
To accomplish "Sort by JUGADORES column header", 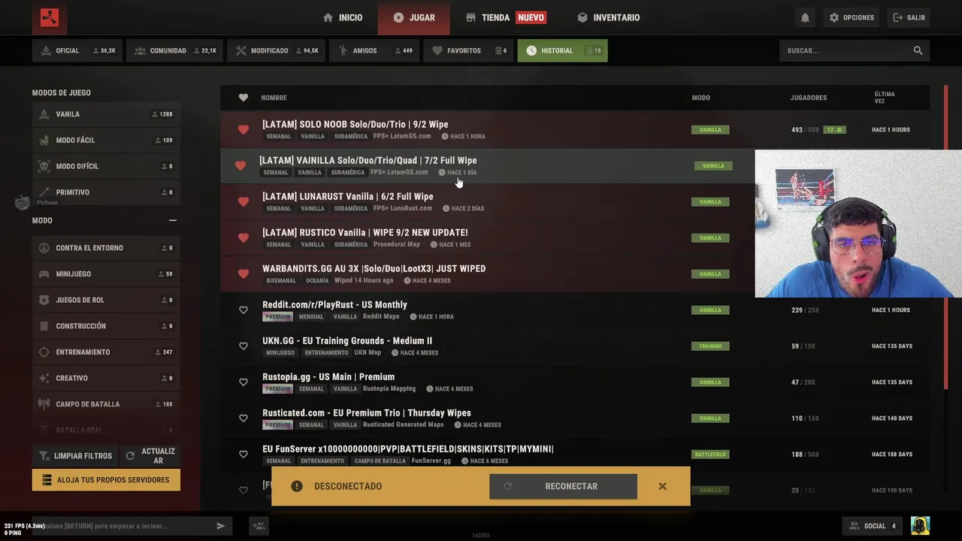I will [809, 98].
